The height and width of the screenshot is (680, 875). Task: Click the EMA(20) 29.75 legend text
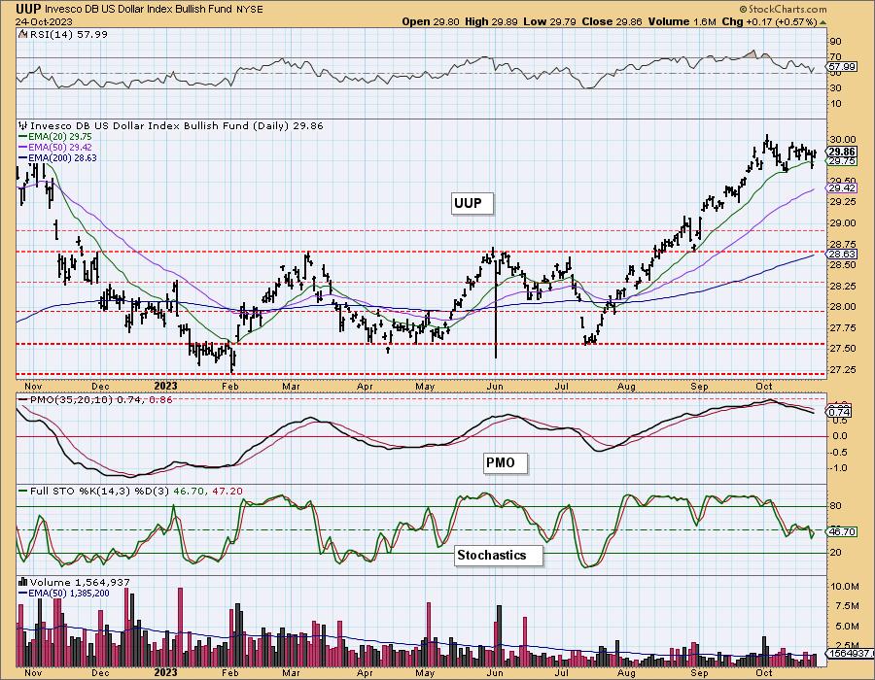pos(60,137)
